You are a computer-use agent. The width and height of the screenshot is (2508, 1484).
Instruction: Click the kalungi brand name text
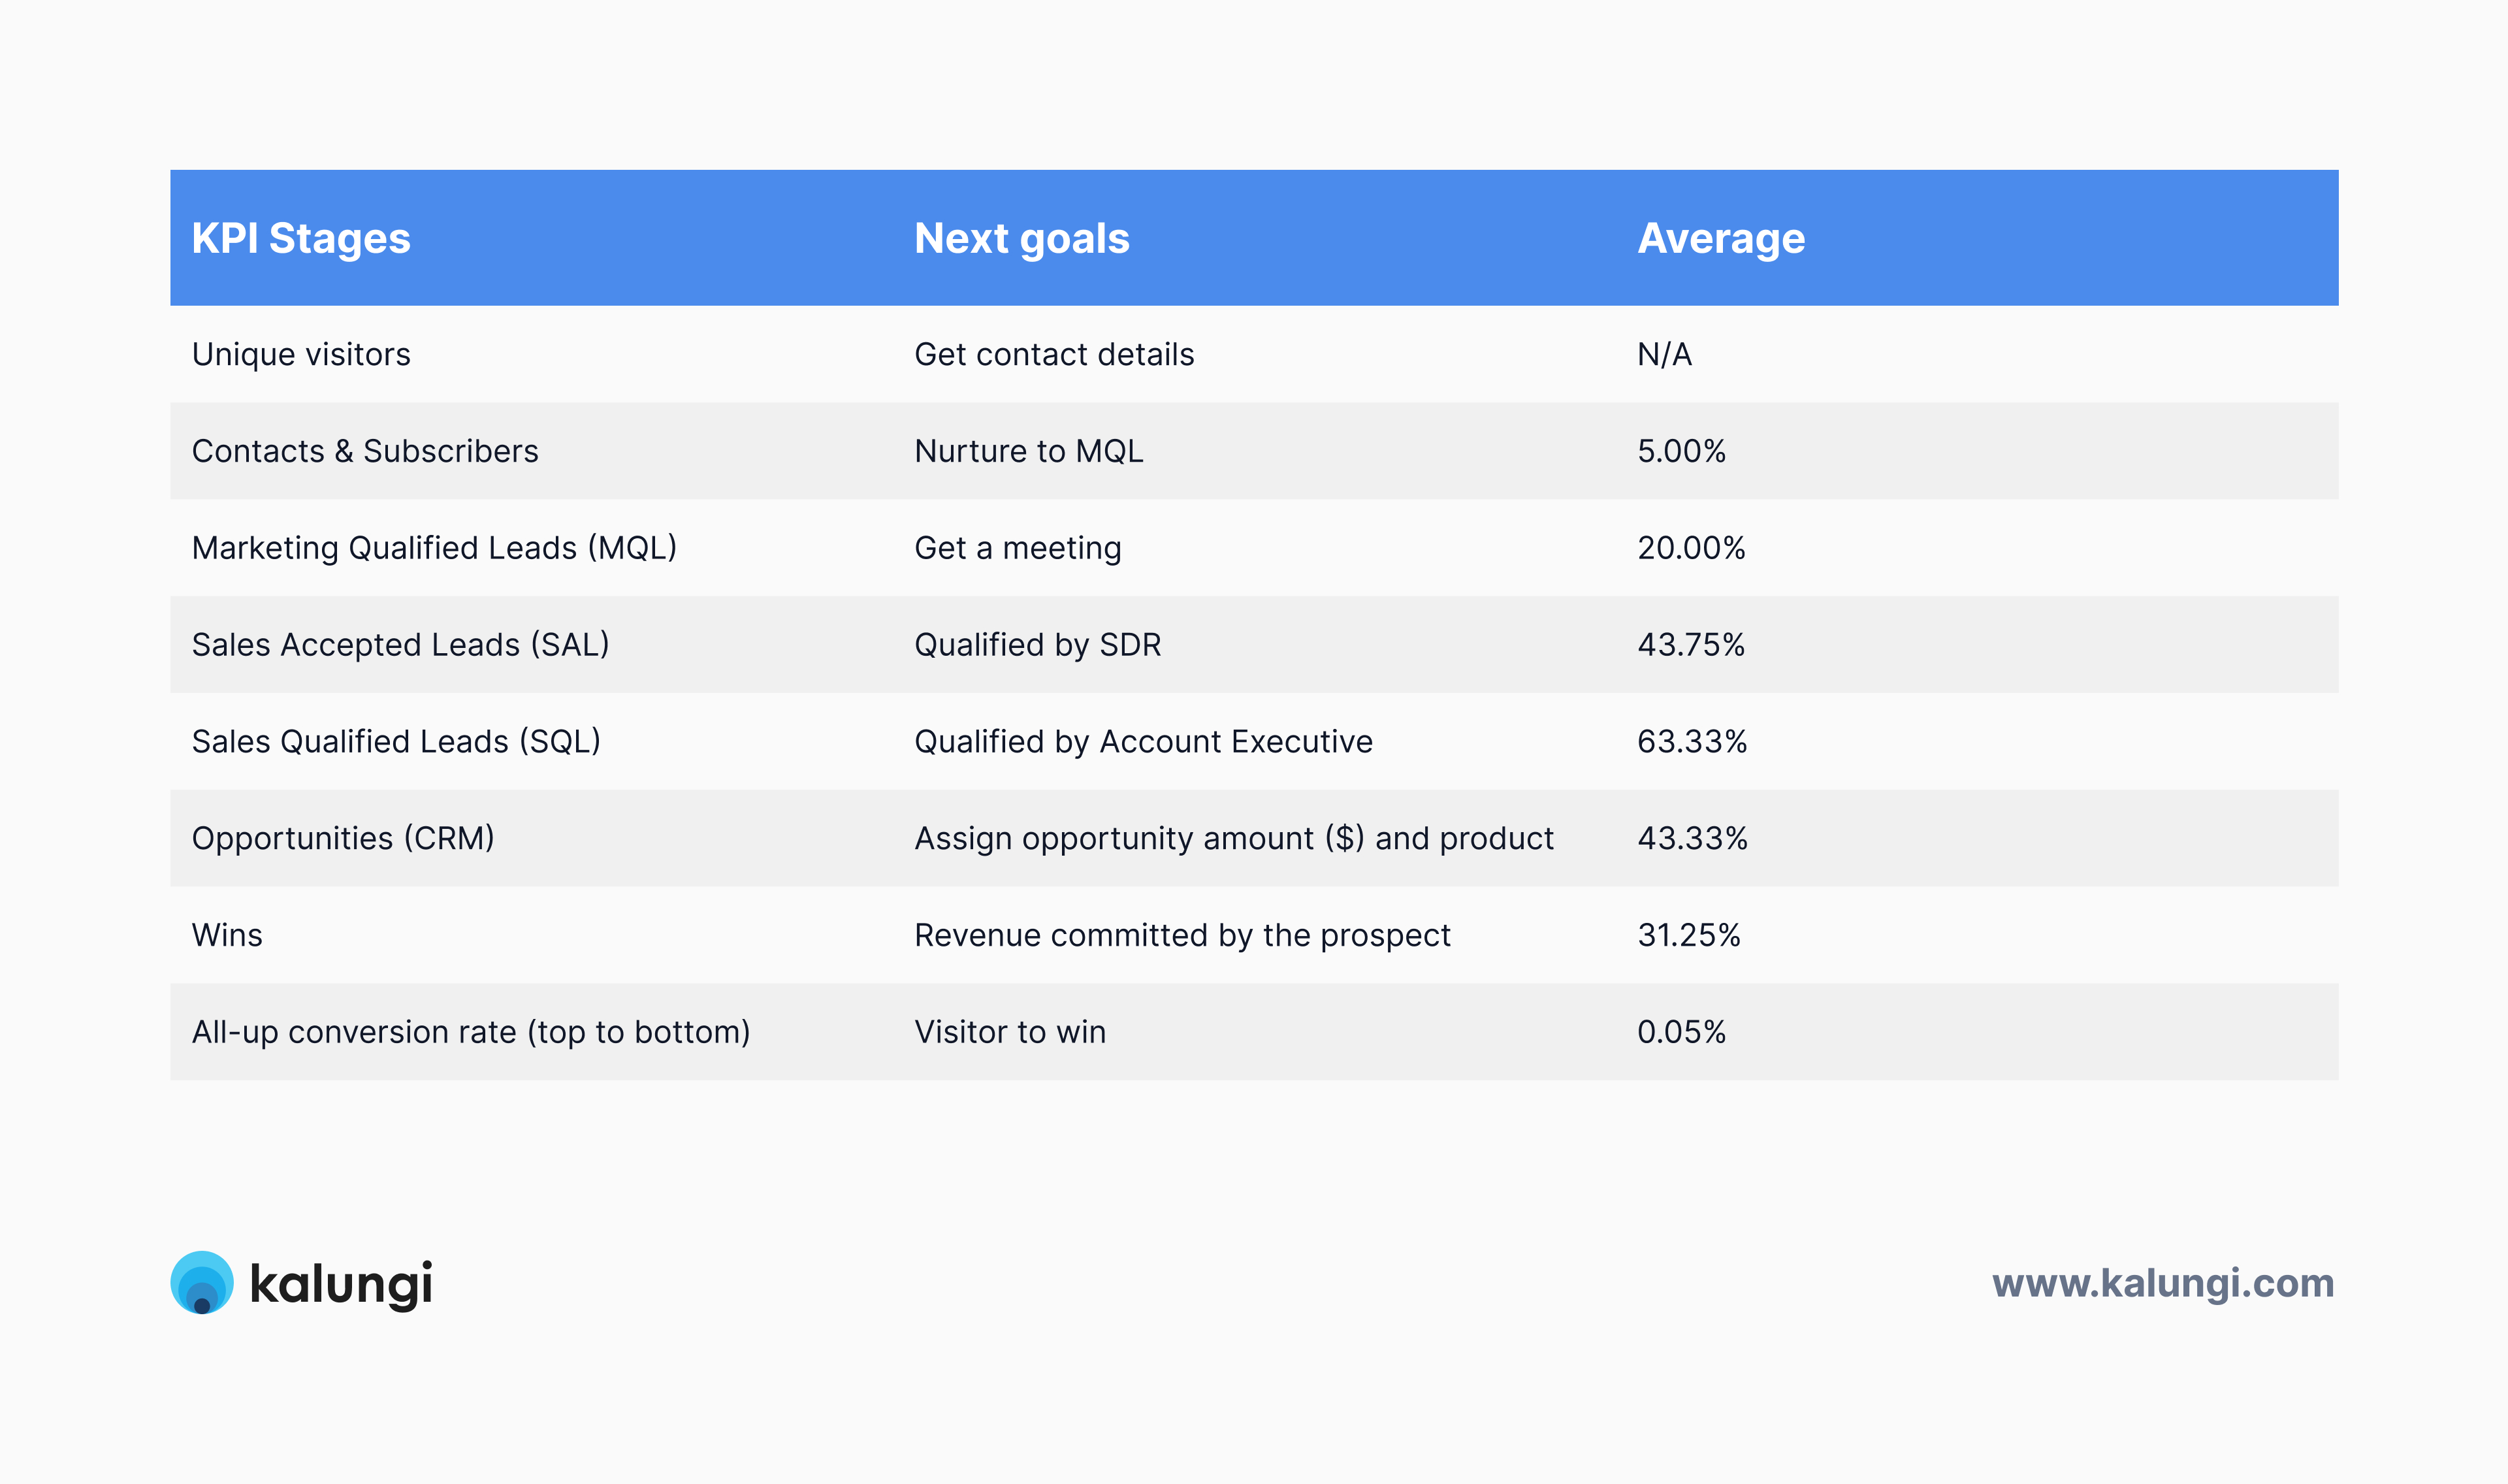[341, 1284]
